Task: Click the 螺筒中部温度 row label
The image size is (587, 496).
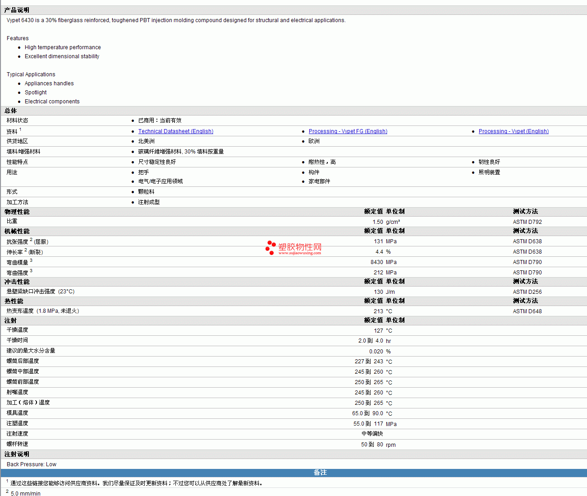Action: click(x=23, y=371)
